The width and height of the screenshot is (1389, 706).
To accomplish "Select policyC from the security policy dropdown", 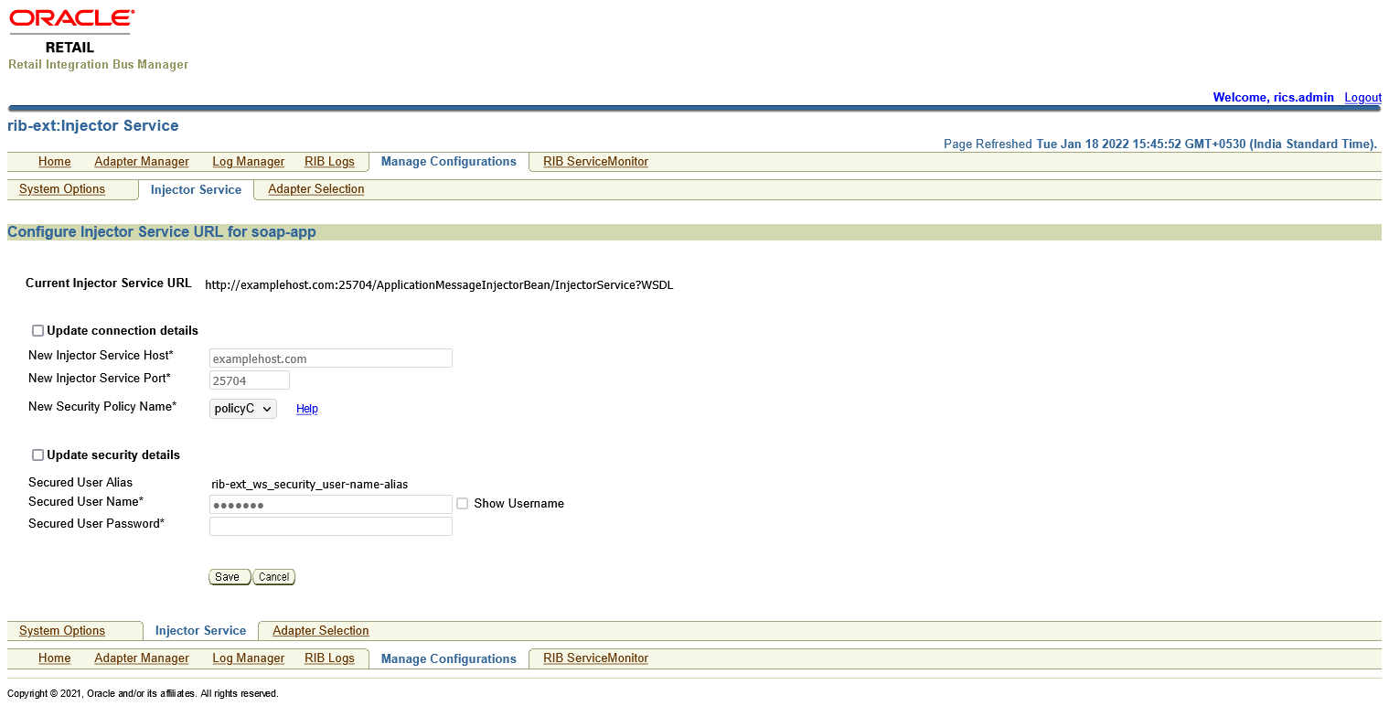I will point(242,408).
